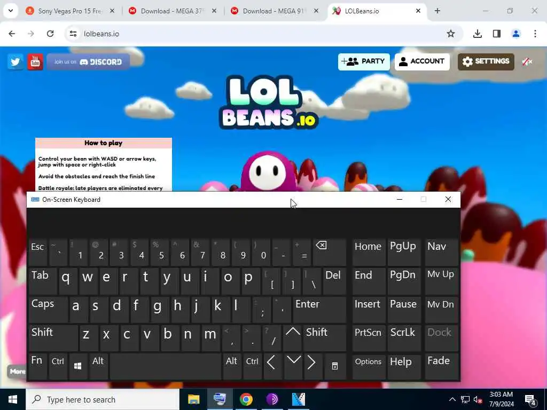The image size is (547, 410).
Task: Tap the Help key
Action: pos(404,366)
